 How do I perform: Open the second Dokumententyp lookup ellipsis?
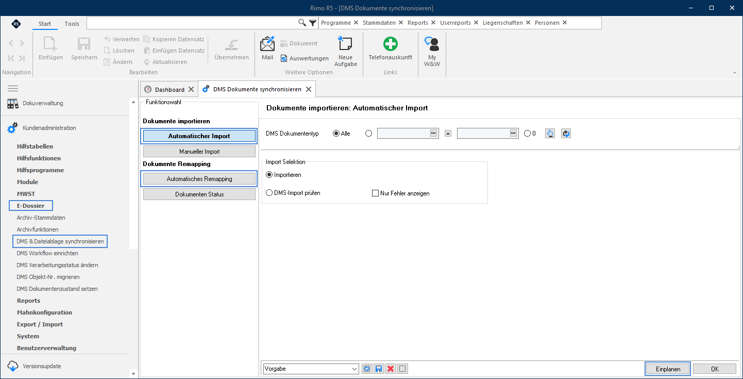tap(513, 133)
